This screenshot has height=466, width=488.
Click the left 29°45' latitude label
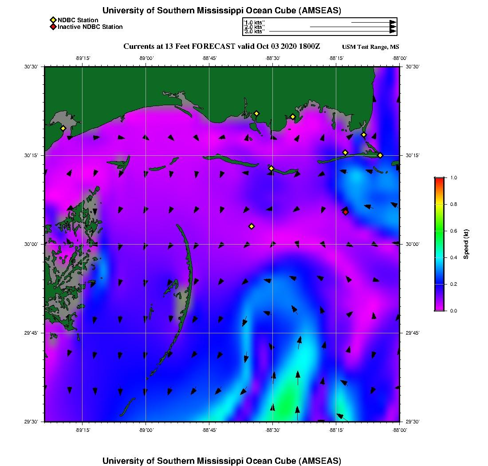[31, 333]
